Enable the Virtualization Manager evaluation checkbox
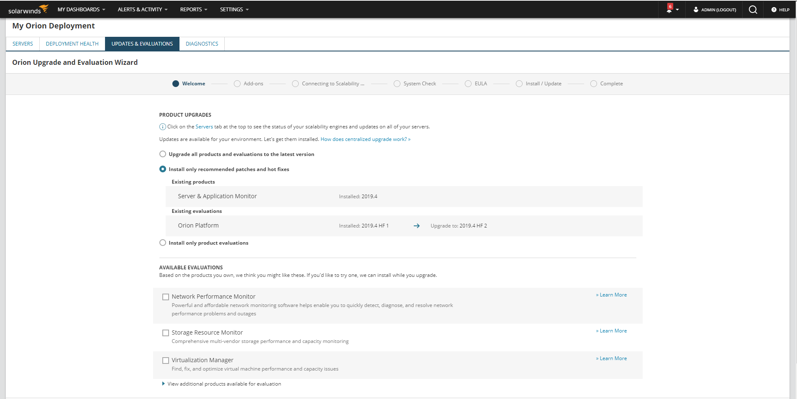Viewport: 797px width, 399px height. (x=166, y=361)
